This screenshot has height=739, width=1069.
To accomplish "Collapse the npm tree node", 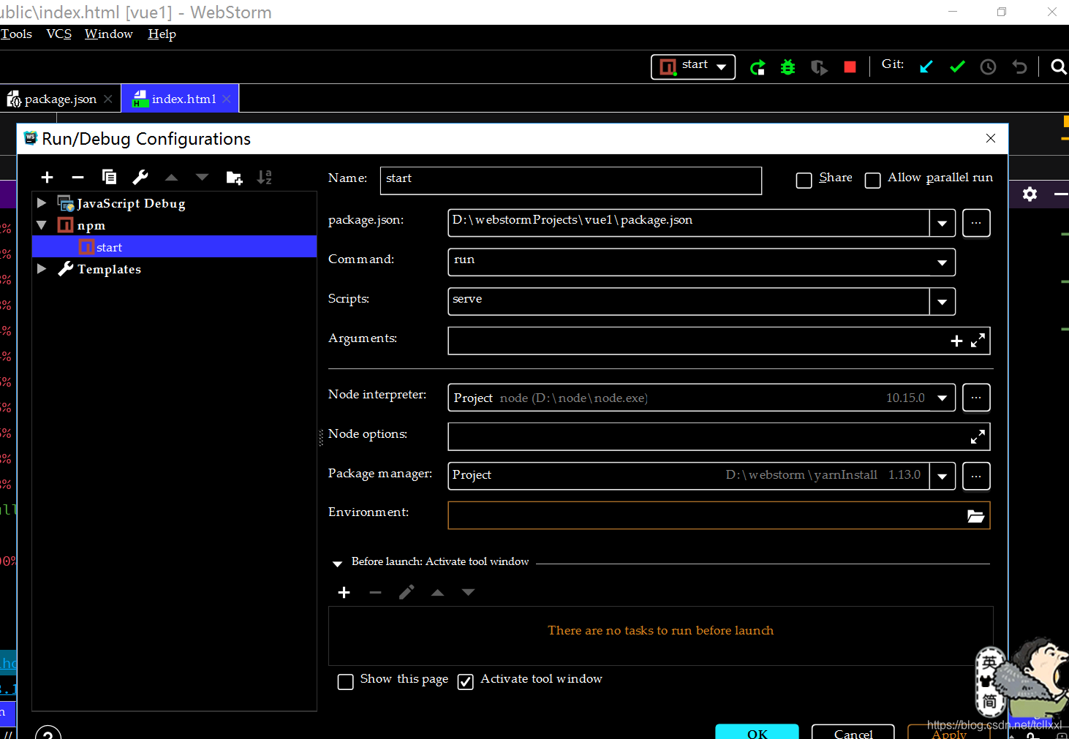I will (42, 225).
